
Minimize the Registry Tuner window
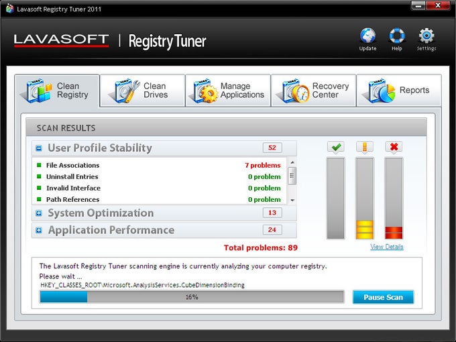tap(418, 5)
